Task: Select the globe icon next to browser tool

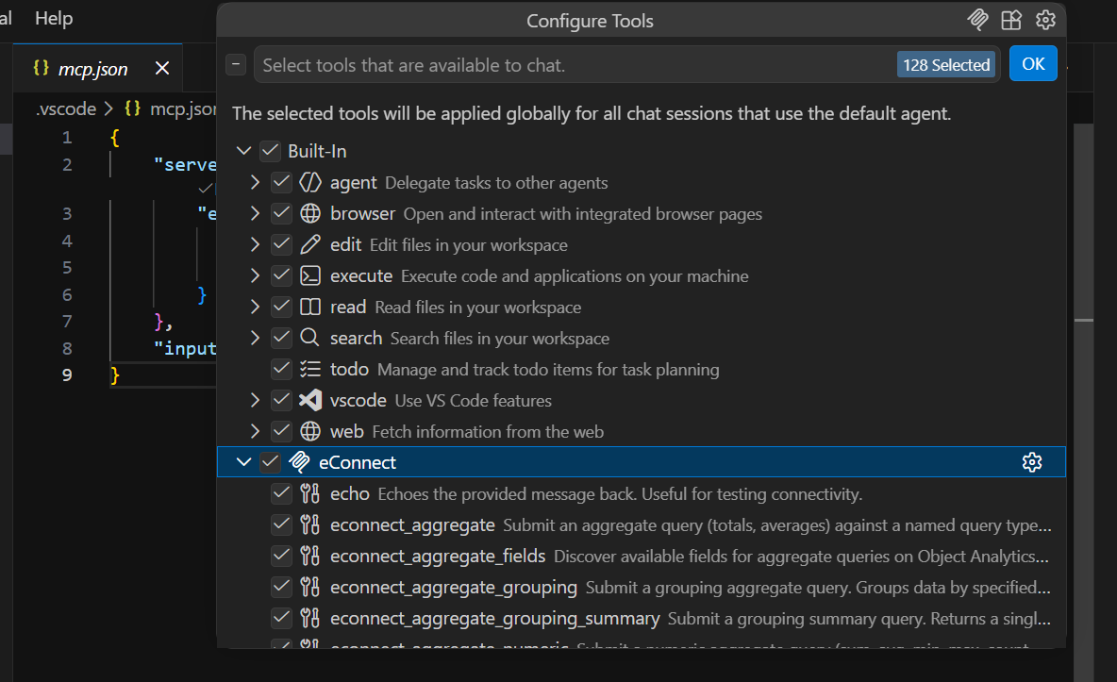Action: click(308, 213)
